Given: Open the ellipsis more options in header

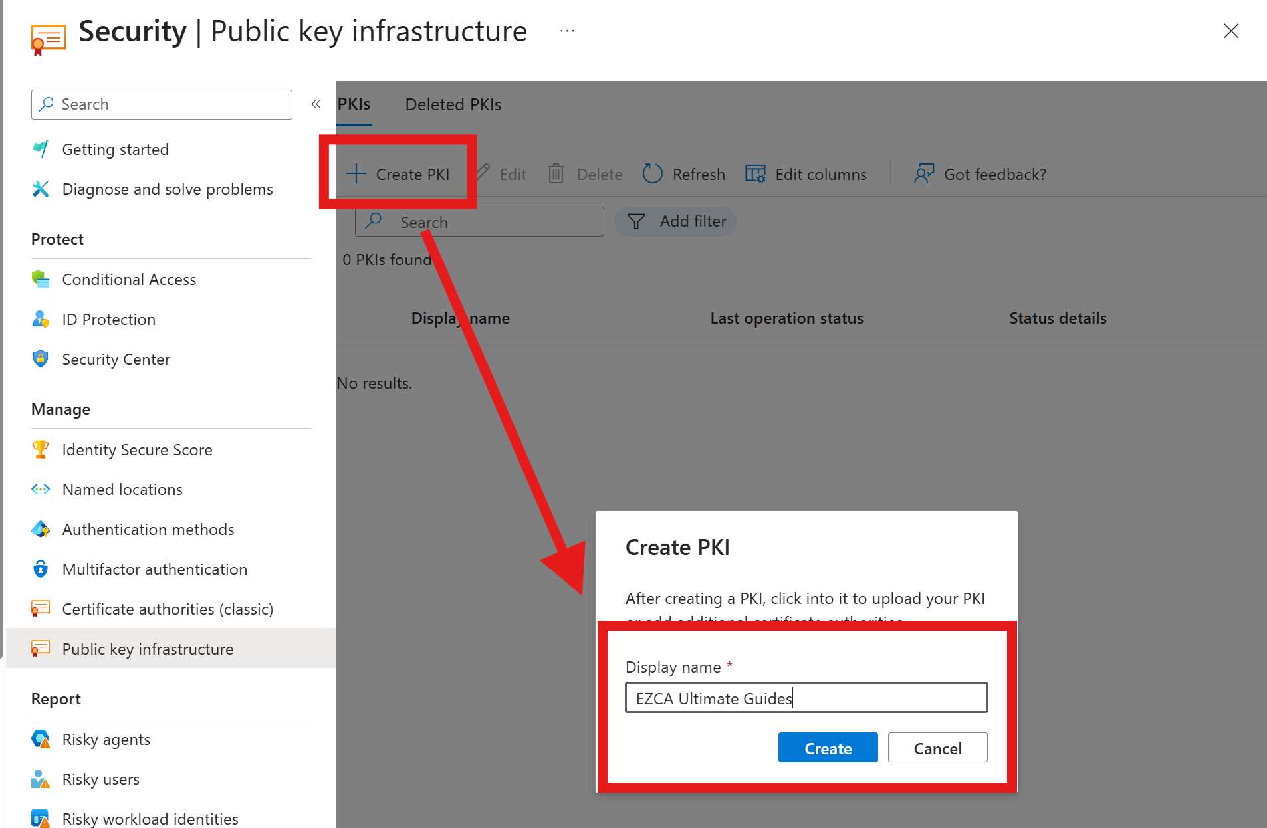Looking at the screenshot, I should pyautogui.click(x=567, y=31).
